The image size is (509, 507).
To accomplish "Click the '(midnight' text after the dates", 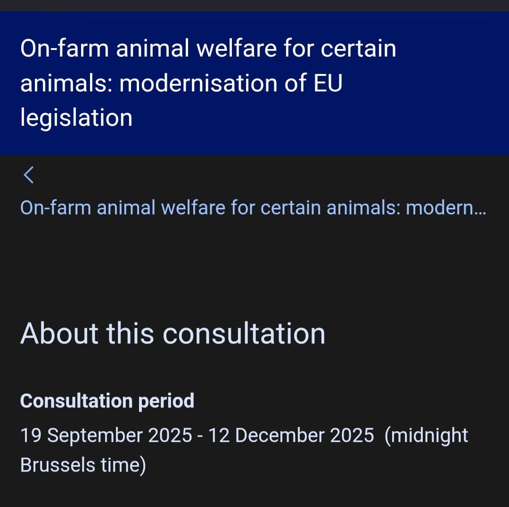I will [x=427, y=435].
